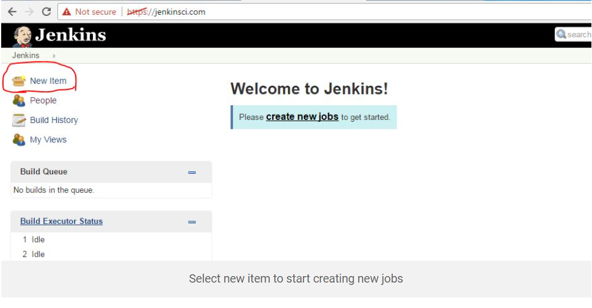Click the create new jobs link
The width and height of the screenshot is (592, 308).
click(x=302, y=116)
